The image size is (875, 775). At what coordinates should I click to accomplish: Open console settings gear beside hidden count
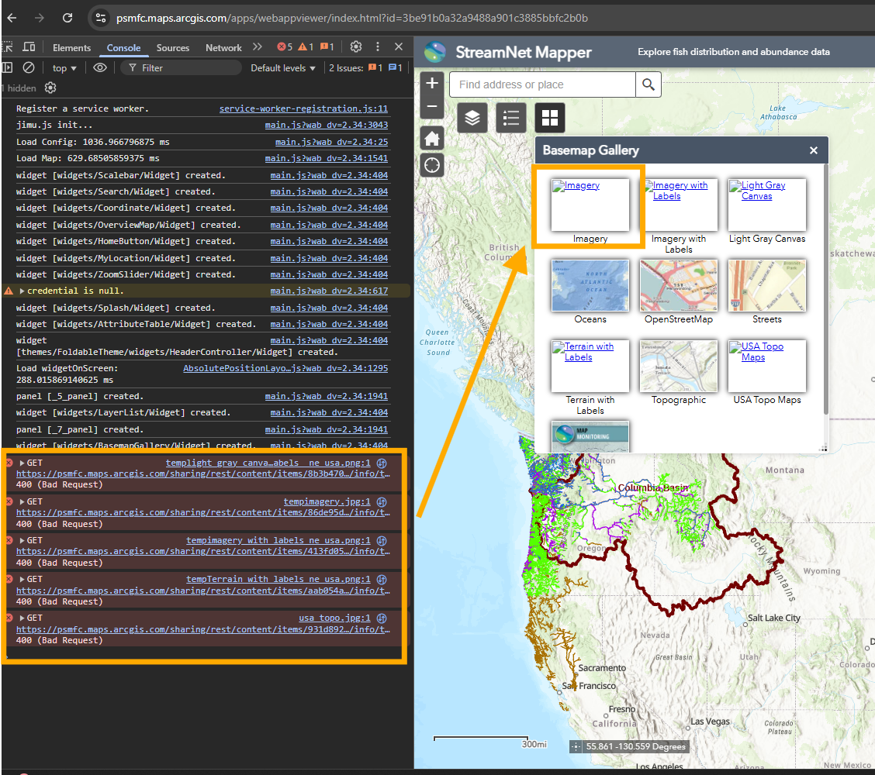coord(50,88)
